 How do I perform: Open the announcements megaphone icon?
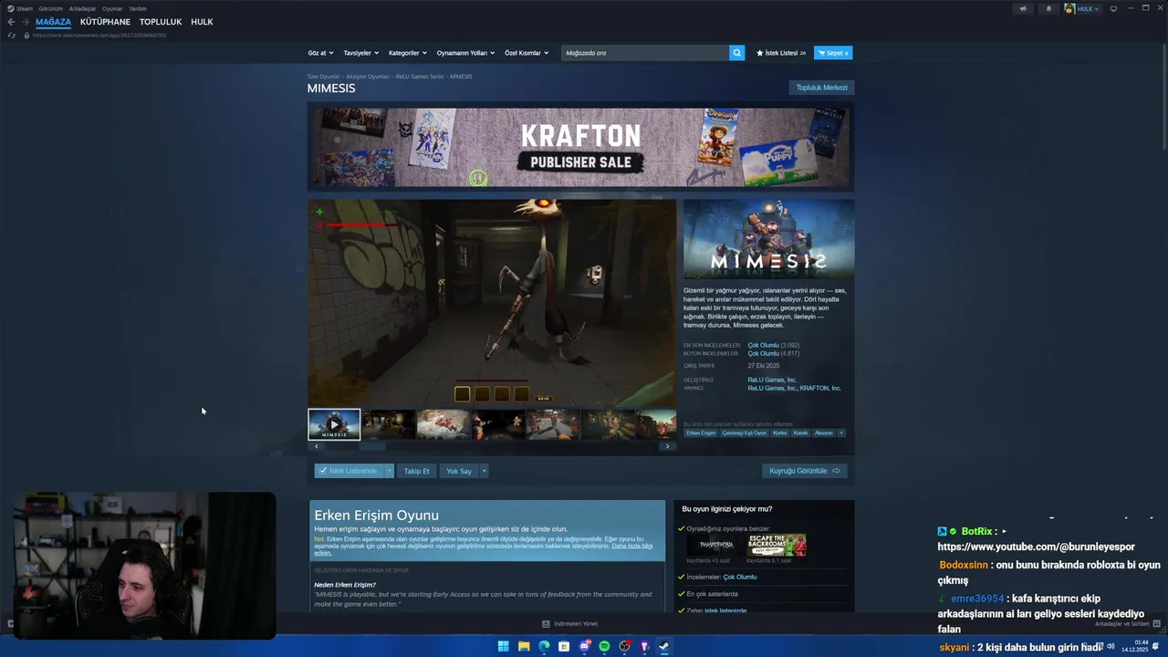pos(1023,8)
